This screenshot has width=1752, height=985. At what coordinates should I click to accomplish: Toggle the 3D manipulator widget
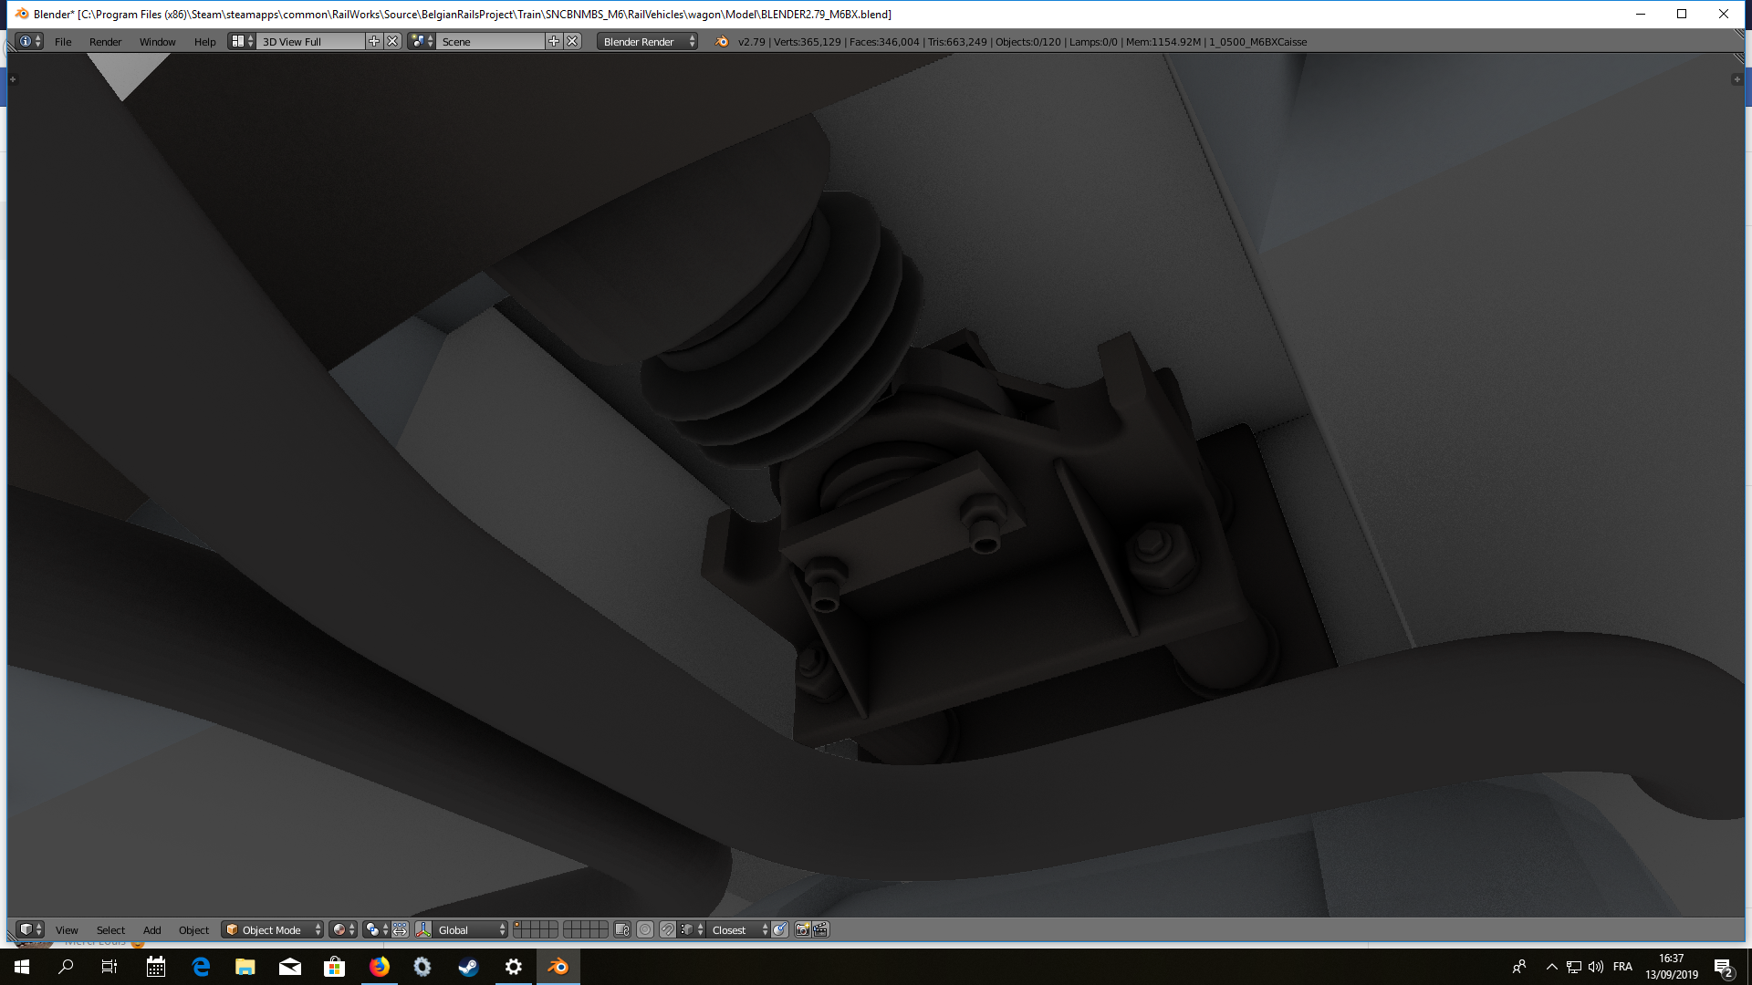click(x=423, y=929)
